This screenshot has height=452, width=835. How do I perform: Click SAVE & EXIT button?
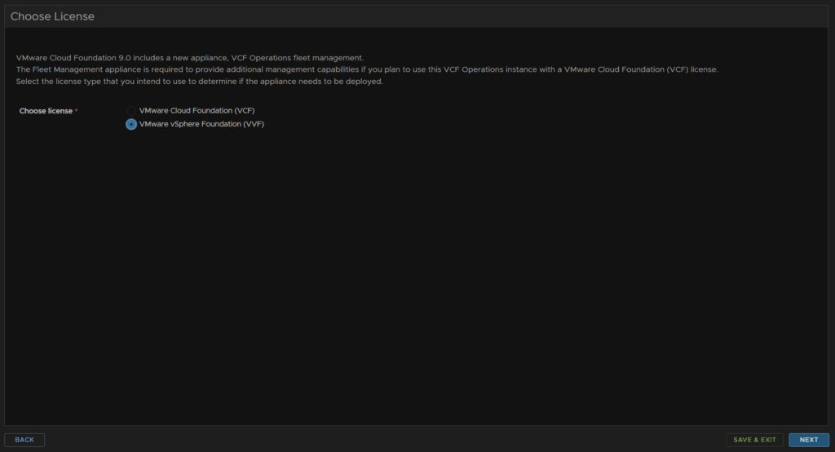[x=754, y=440]
